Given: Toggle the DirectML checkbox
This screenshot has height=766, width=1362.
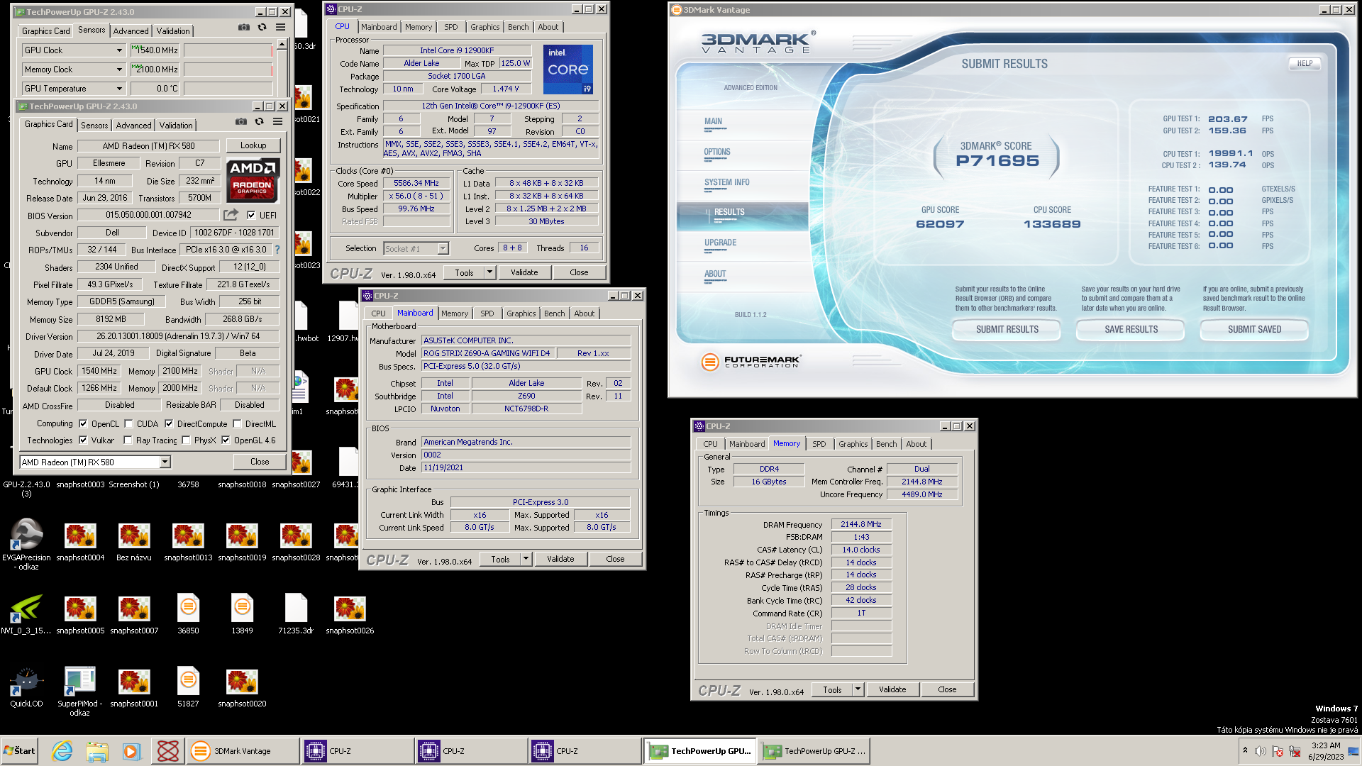Looking at the screenshot, I should [x=237, y=423].
